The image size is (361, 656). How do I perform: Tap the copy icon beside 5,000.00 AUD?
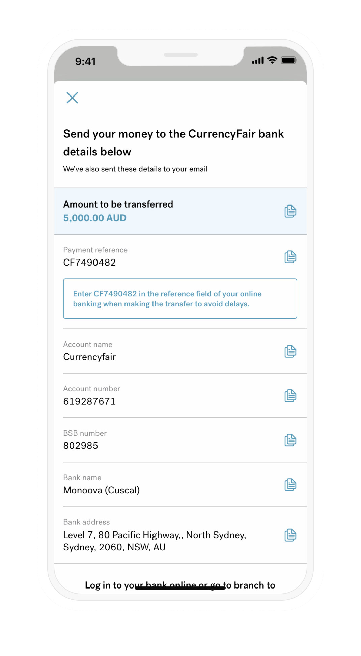(290, 211)
